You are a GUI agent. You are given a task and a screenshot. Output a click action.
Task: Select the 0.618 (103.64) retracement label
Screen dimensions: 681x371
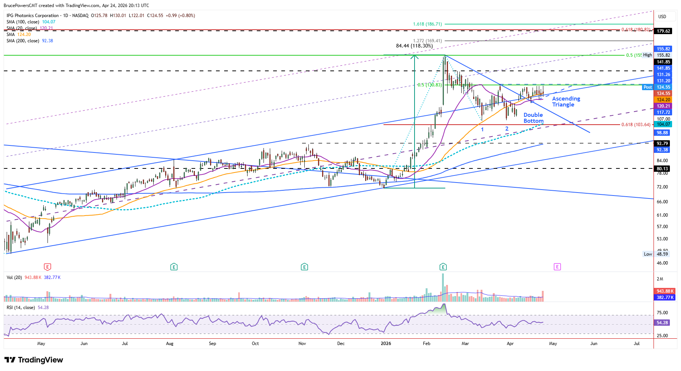[636, 125]
